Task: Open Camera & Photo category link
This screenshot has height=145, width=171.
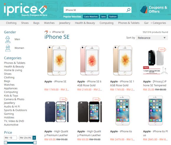Action: click(14, 99)
